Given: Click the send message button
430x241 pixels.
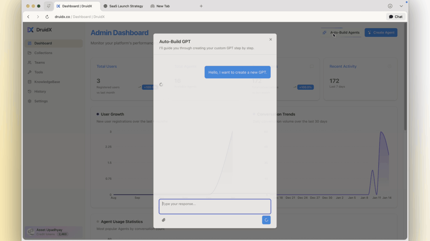Looking at the screenshot, I should click(266, 220).
